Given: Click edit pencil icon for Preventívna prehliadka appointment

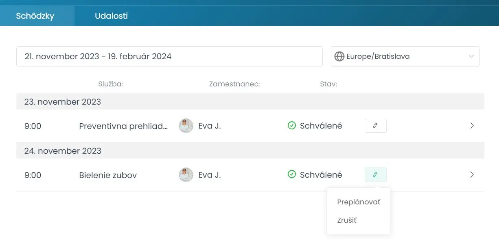Looking at the screenshot, I should (x=375, y=126).
